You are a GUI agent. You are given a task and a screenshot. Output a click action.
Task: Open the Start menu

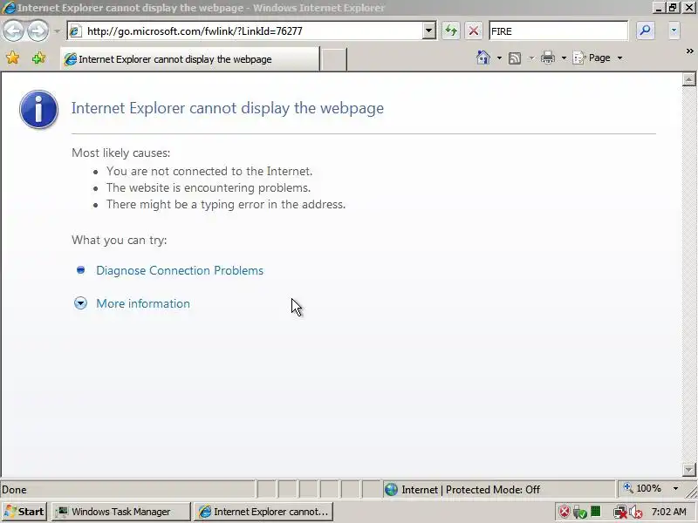24,512
